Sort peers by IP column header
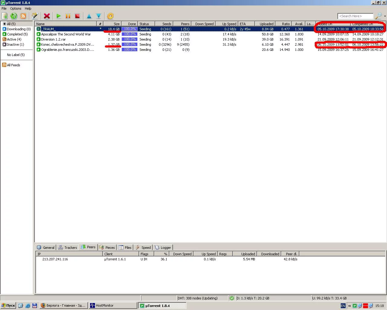Image resolution: width=387 pixels, height=310 pixels. point(69,254)
